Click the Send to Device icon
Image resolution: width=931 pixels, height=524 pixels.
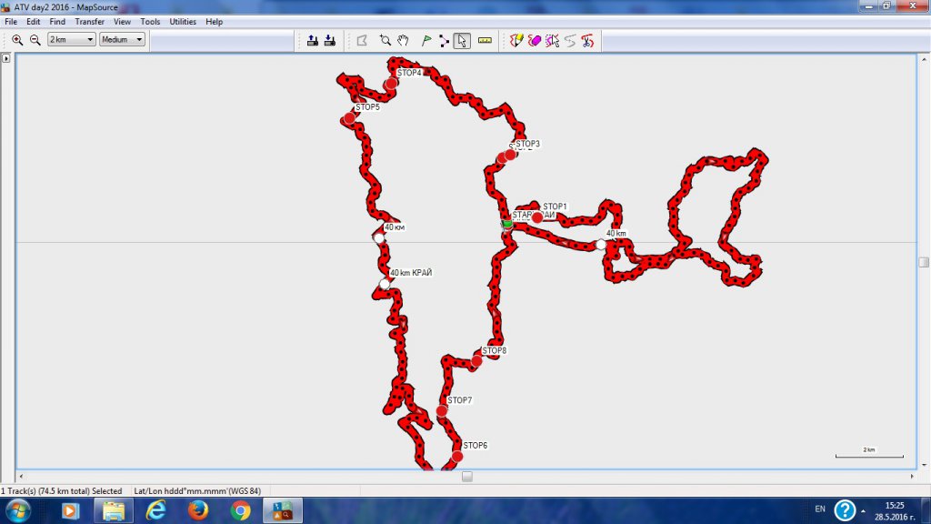pyautogui.click(x=313, y=40)
